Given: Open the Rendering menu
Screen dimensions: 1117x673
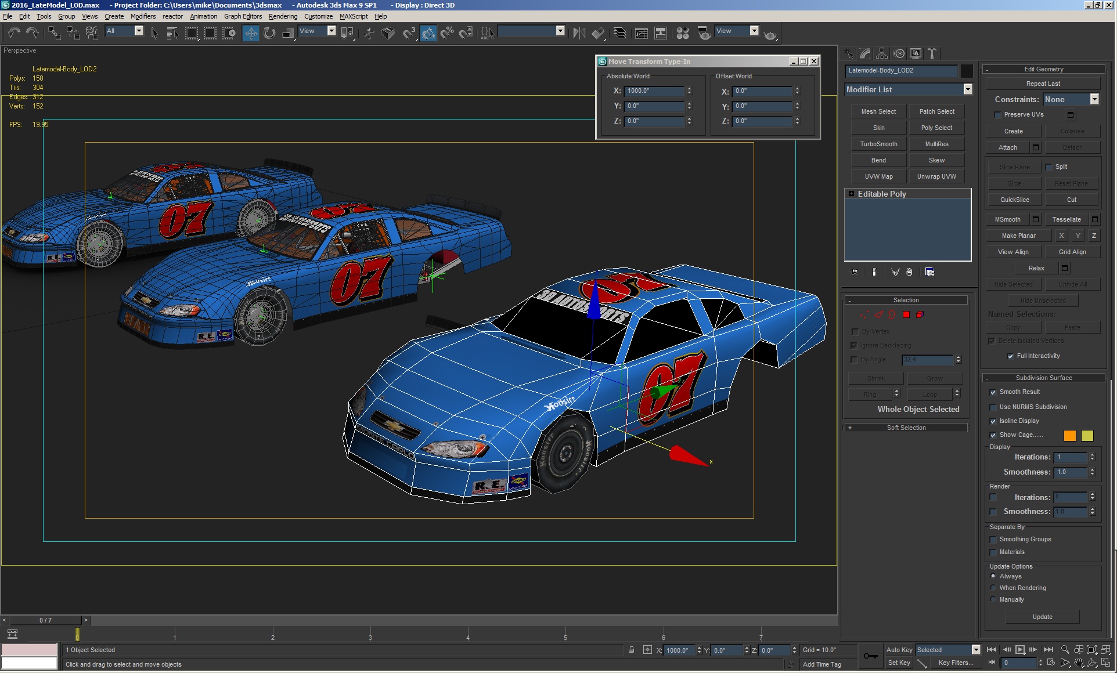Looking at the screenshot, I should pyautogui.click(x=283, y=16).
